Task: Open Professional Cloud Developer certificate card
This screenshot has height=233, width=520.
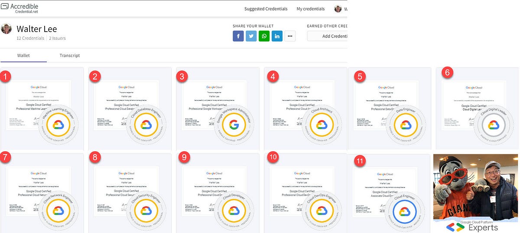Action: click(218, 193)
